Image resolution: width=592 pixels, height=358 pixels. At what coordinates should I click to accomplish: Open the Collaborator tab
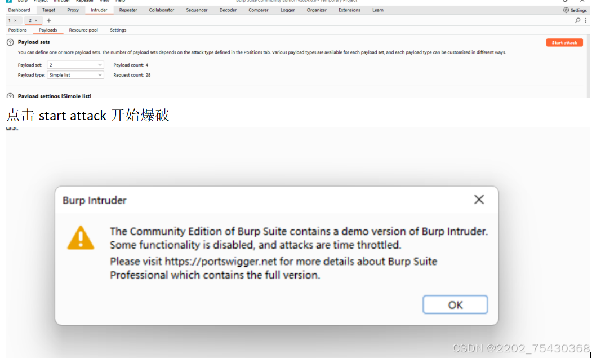coord(162,10)
